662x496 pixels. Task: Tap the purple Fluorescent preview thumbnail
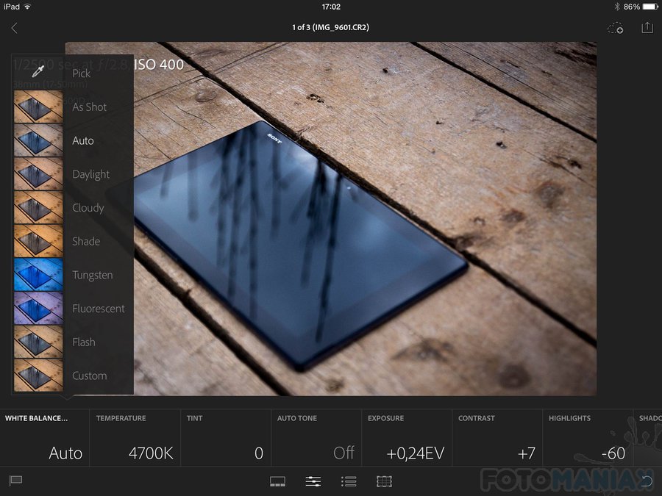[38, 308]
